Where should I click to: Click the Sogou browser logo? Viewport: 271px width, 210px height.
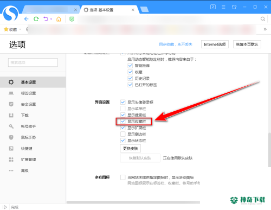[x=10, y=14]
